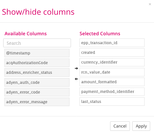Click last_status in Selected Columns
Image resolution: width=154 pixels, height=134 pixels.
pyautogui.click(x=112, y=102)
